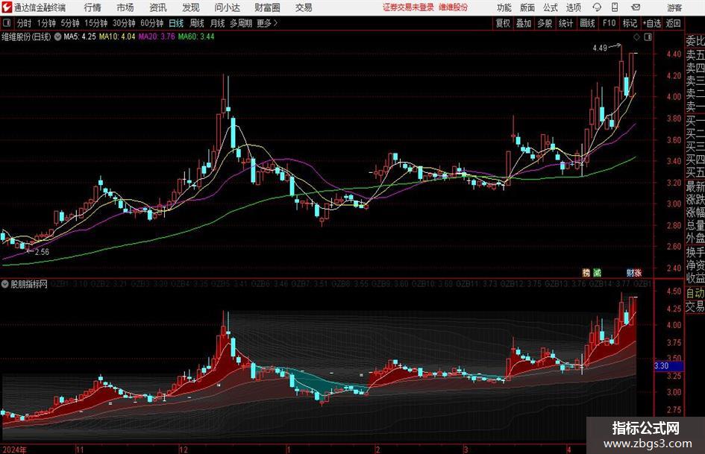The height and width of the screenshot is (454, 705).
Task: Switch to 分时 intraday view
Action: [x=24, y=23]
